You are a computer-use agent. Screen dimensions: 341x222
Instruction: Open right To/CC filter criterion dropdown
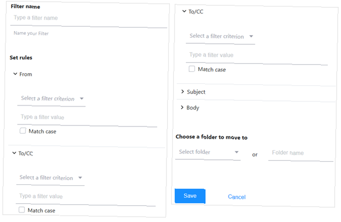pos(220,36)
